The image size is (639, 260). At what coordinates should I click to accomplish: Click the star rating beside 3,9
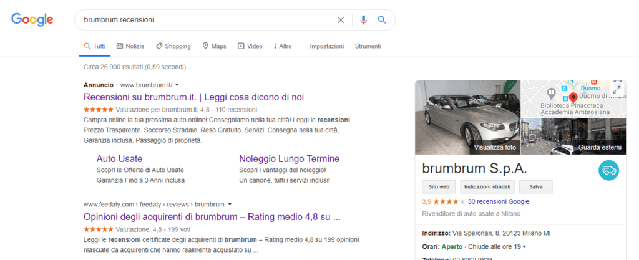click(449, 201)
